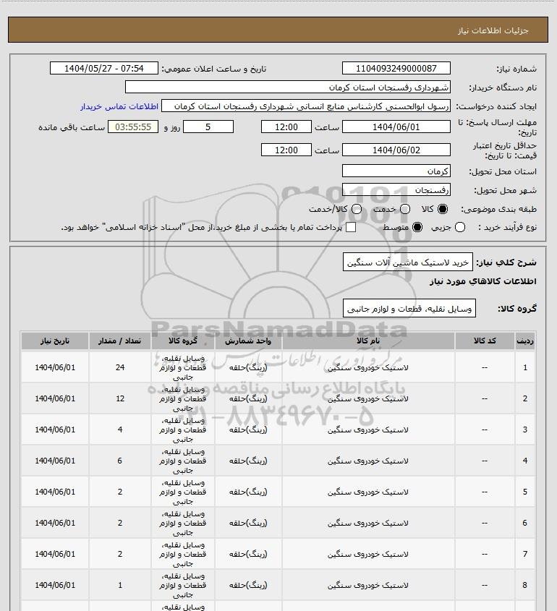Click quantity 1 in row 8

pos(120,585)
